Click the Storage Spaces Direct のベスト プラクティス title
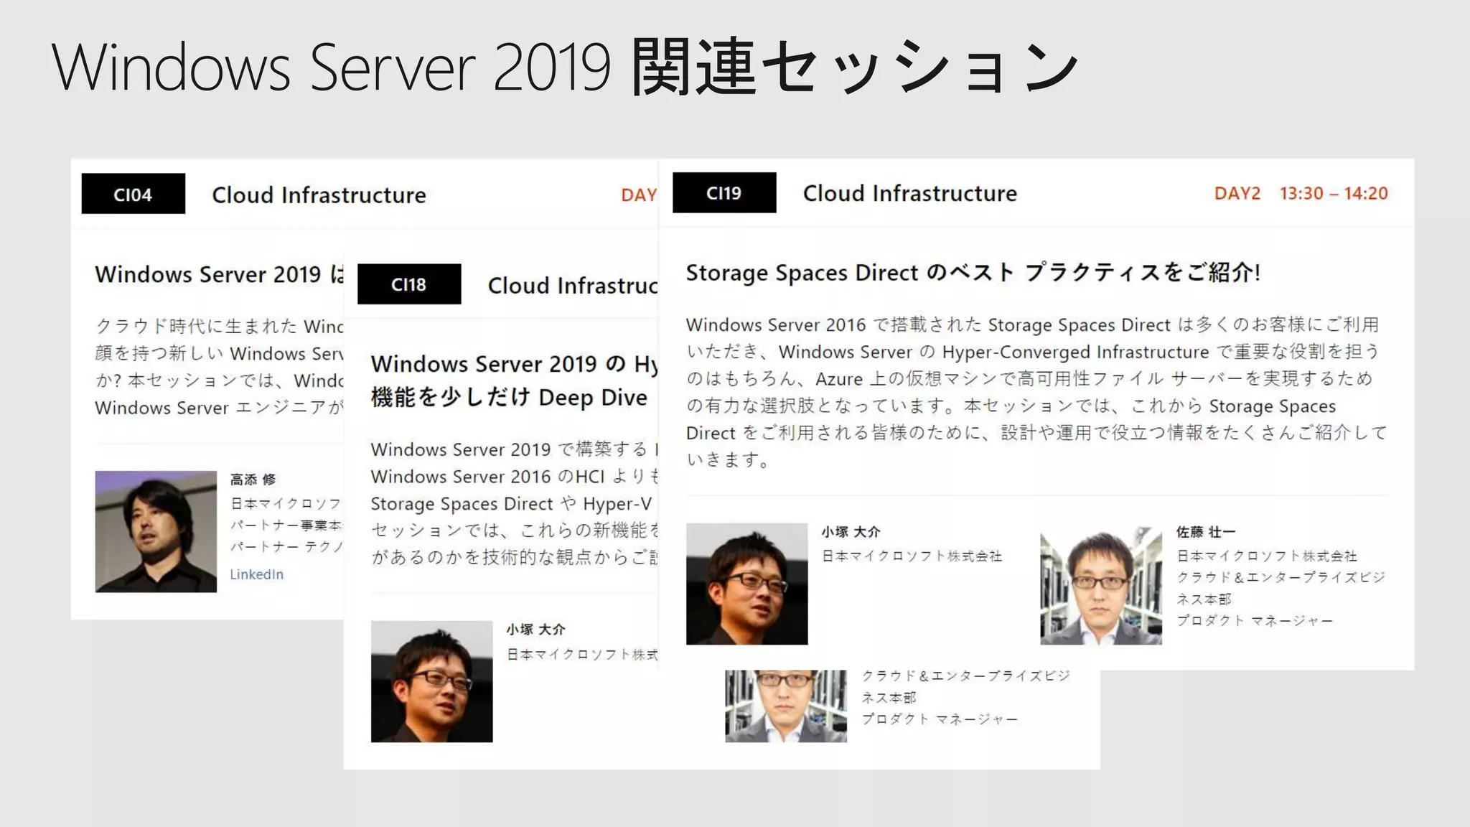The image size is (1470, 827). click(x=973, y=272)
